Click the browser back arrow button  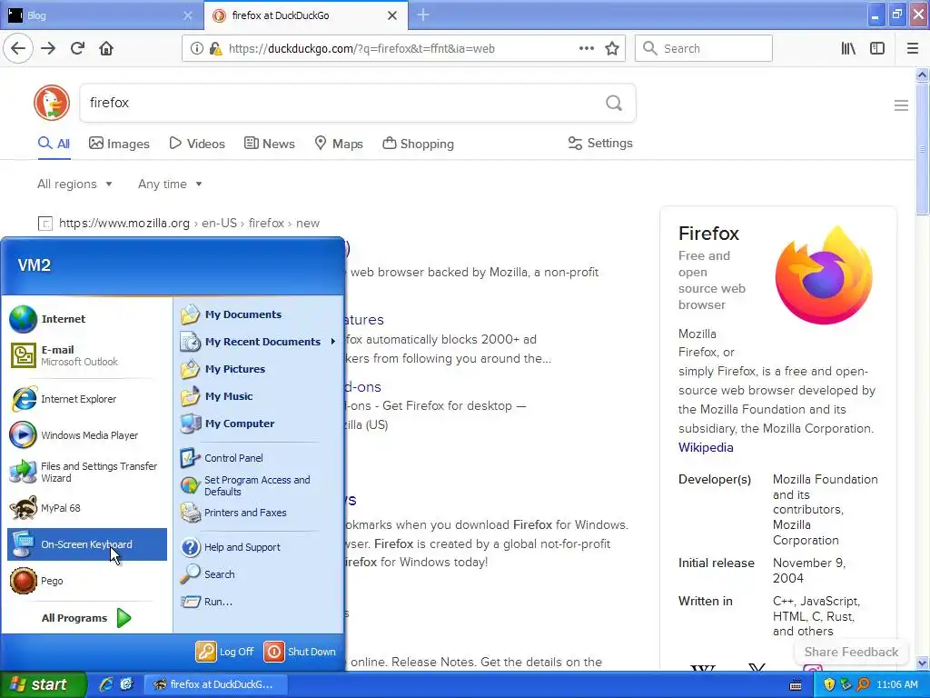(18, 49)
